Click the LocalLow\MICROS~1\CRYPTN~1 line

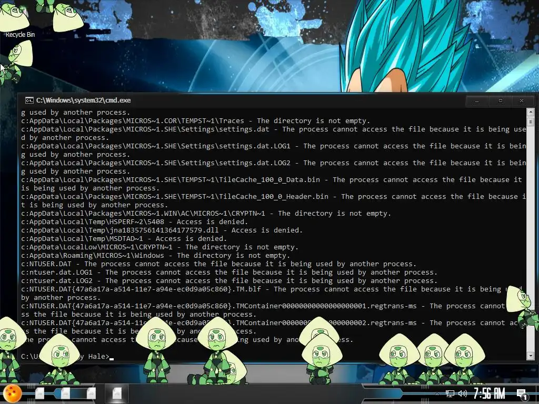[x=159, y=247]
